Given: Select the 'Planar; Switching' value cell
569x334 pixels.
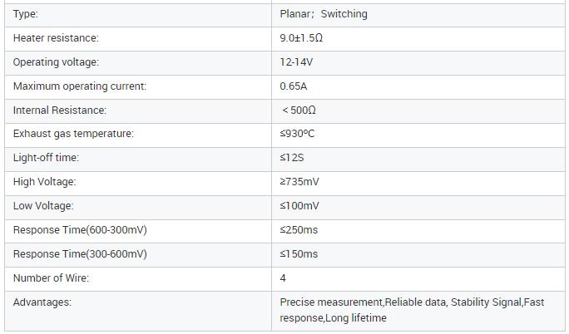Looking at the screenshot, I should click(x=418, y=15).
